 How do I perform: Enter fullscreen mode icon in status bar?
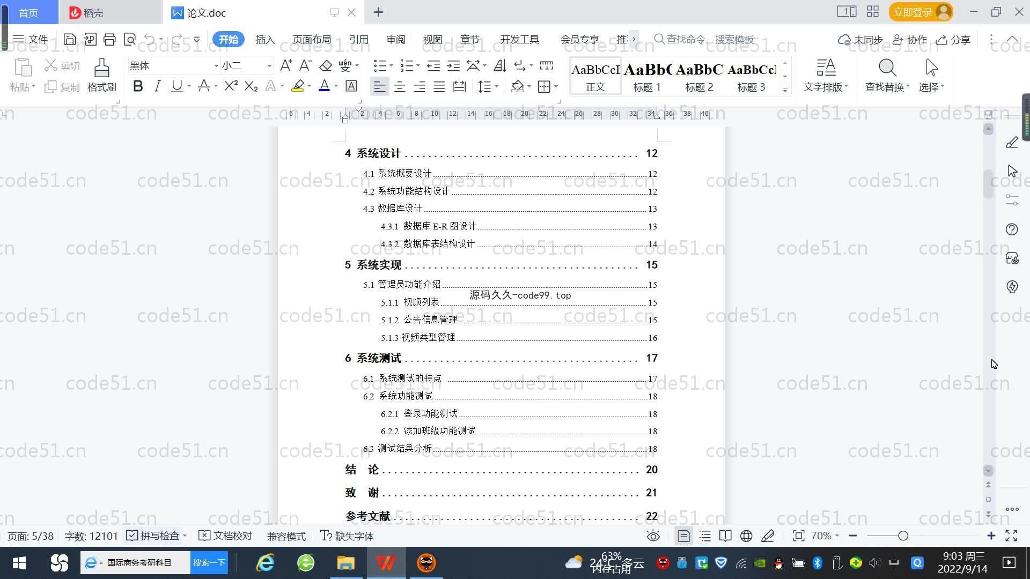(1011, 536)
